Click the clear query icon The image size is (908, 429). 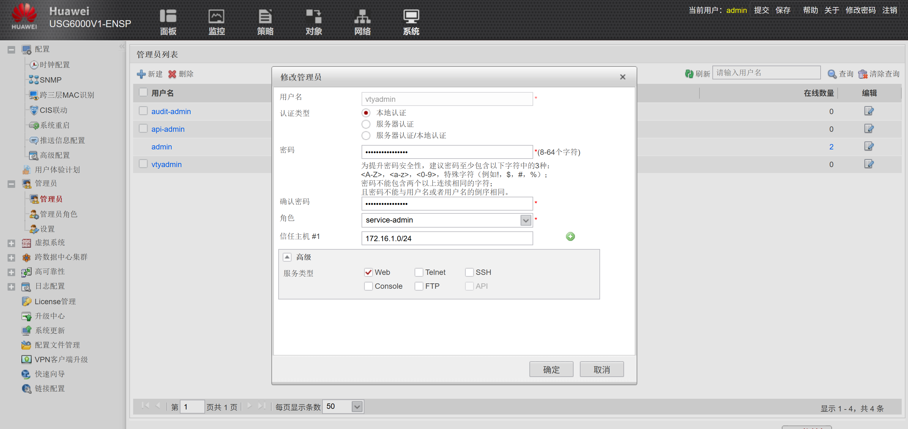point(863,74)
